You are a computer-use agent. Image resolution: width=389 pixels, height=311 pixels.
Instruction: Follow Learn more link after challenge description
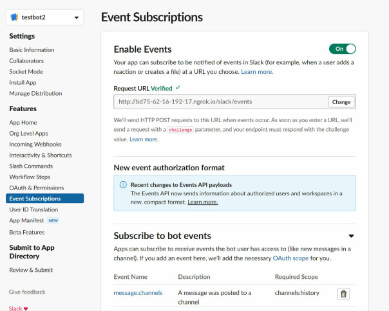click(x=144, y=139)
